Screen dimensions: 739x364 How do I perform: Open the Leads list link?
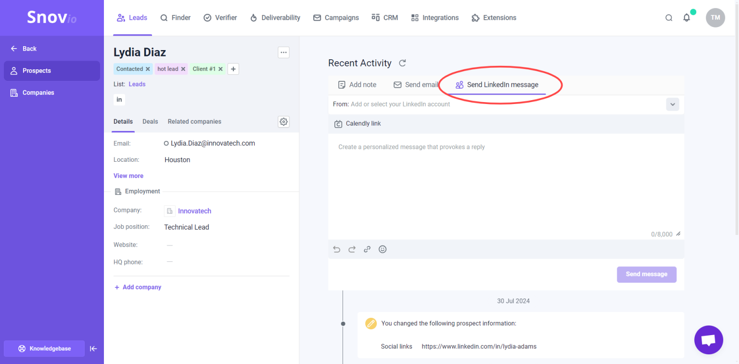point(137,84)
